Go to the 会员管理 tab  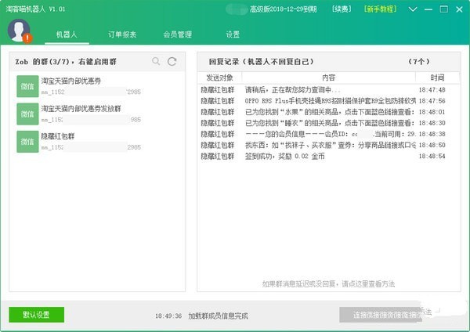tap(178, 34)
